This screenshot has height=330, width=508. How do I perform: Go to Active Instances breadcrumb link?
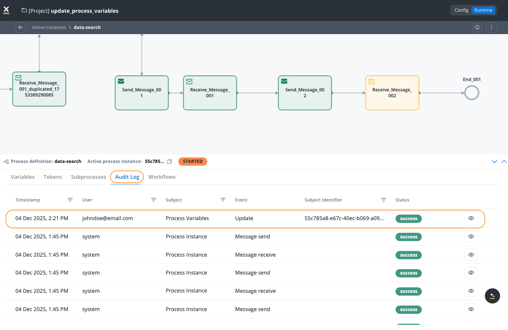(49, 28)
